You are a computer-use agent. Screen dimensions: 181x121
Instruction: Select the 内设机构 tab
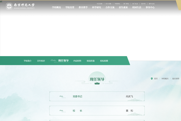(x=77, y=61)
